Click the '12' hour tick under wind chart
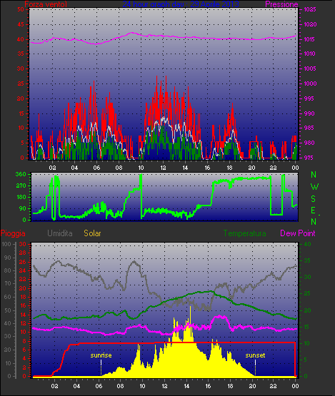 [x=163, y=168]
